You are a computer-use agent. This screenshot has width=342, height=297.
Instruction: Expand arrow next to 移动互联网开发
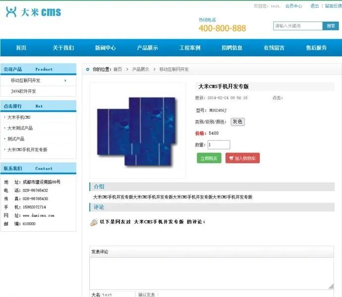65,81
